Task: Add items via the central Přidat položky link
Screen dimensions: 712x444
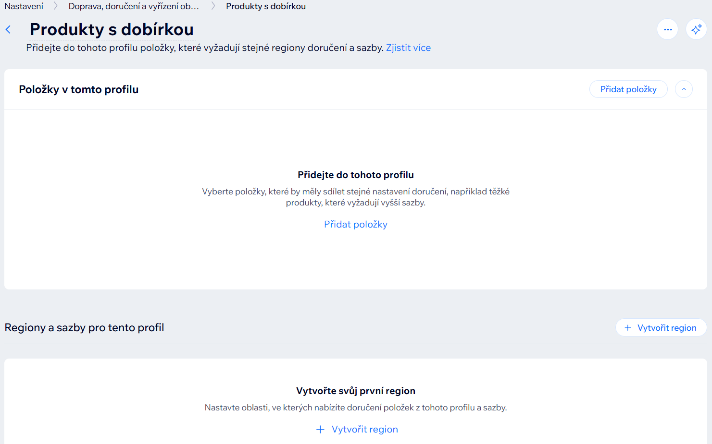Action: point(356,224)
